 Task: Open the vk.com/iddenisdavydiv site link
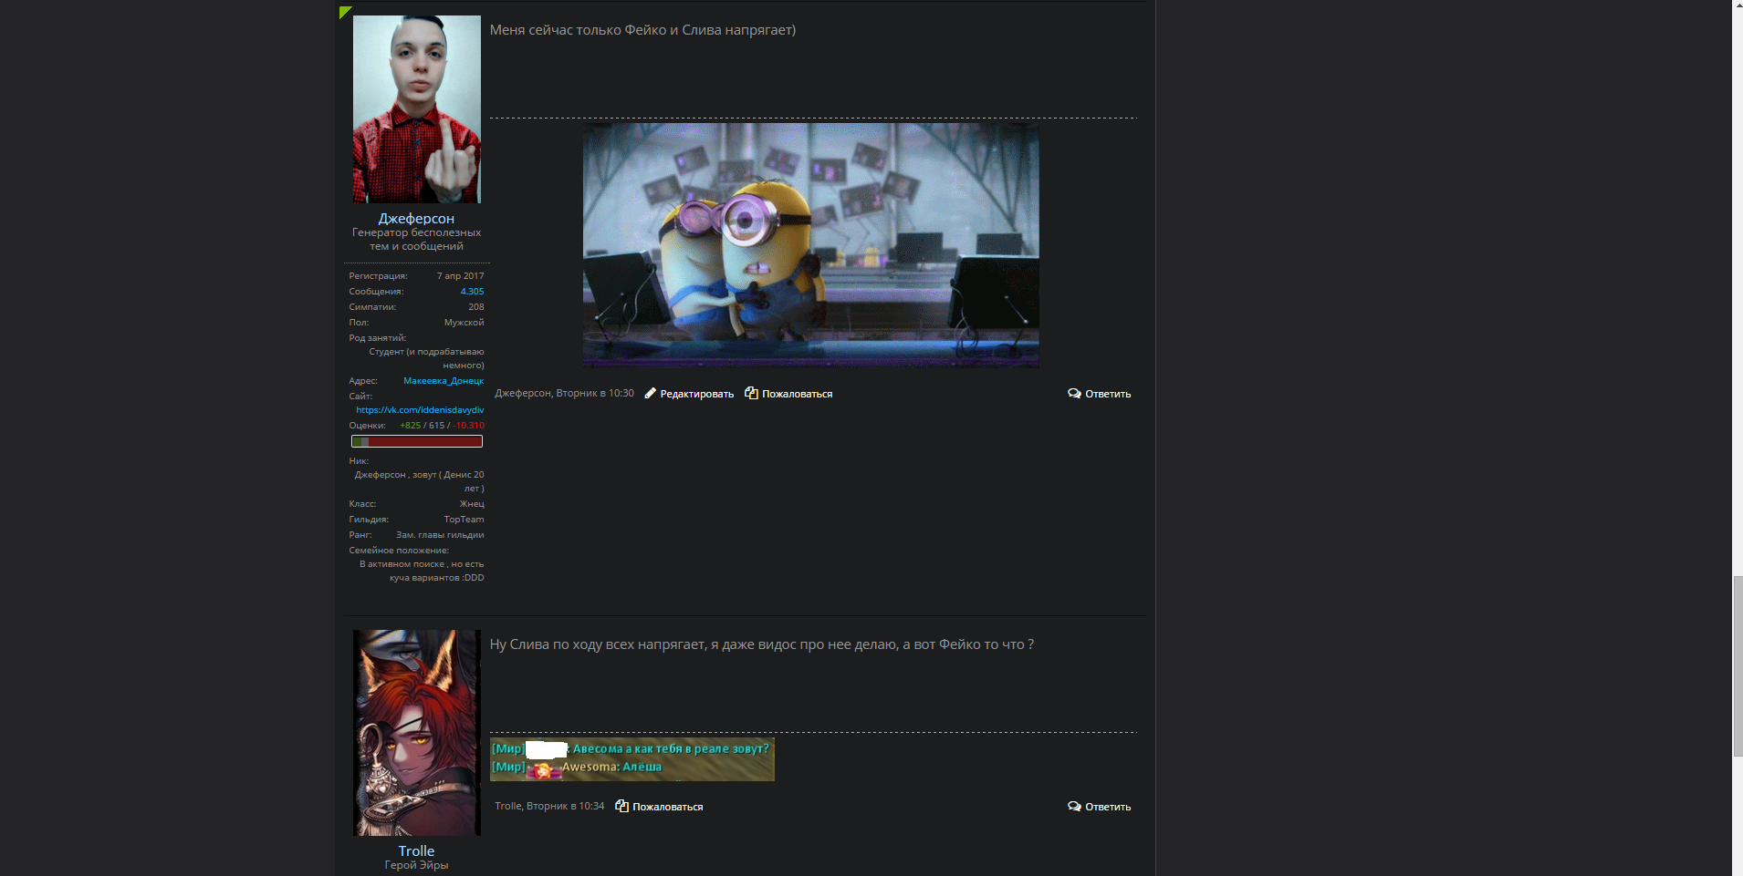pyautogui.click(x=420, y=410)
